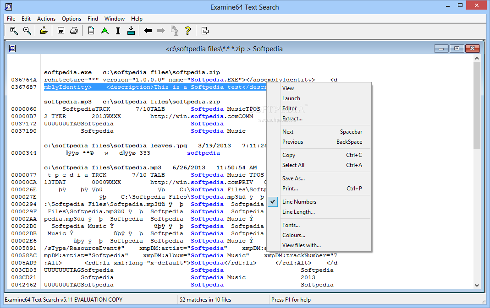Viewport: 490px width, 308px height.
Task: Choose Copy from the context menu
Action: [x=319, y=155]
